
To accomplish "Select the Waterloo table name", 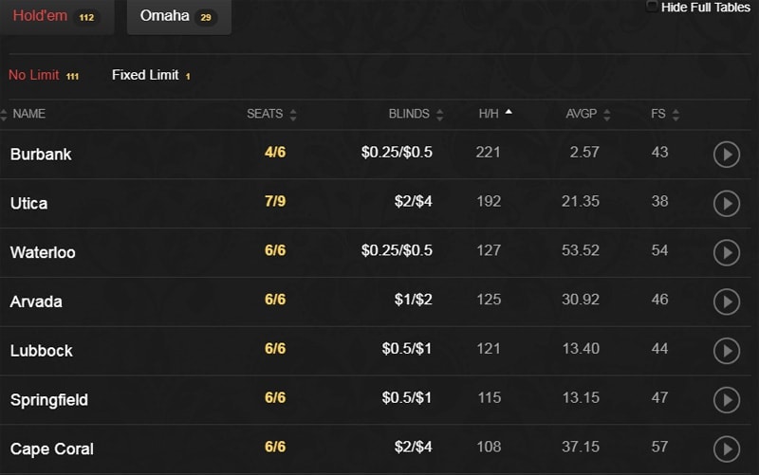I will [x=43, y=252].
